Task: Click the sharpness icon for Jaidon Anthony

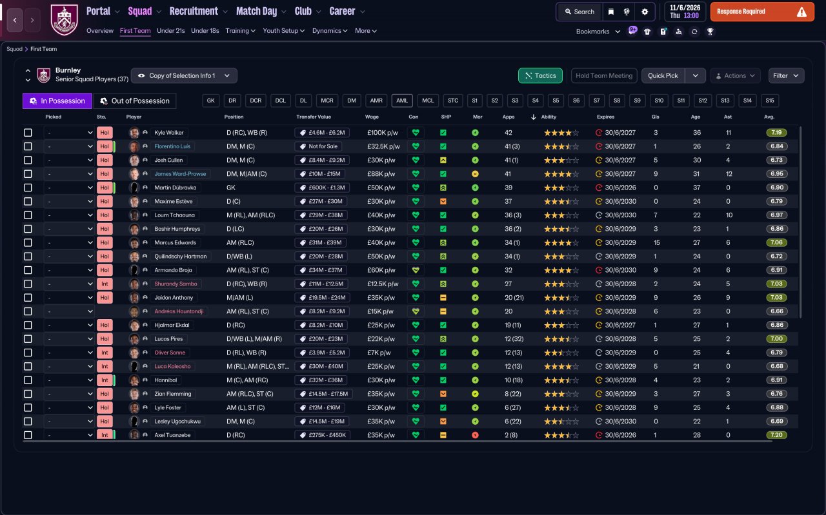Action: coord(443,298)
